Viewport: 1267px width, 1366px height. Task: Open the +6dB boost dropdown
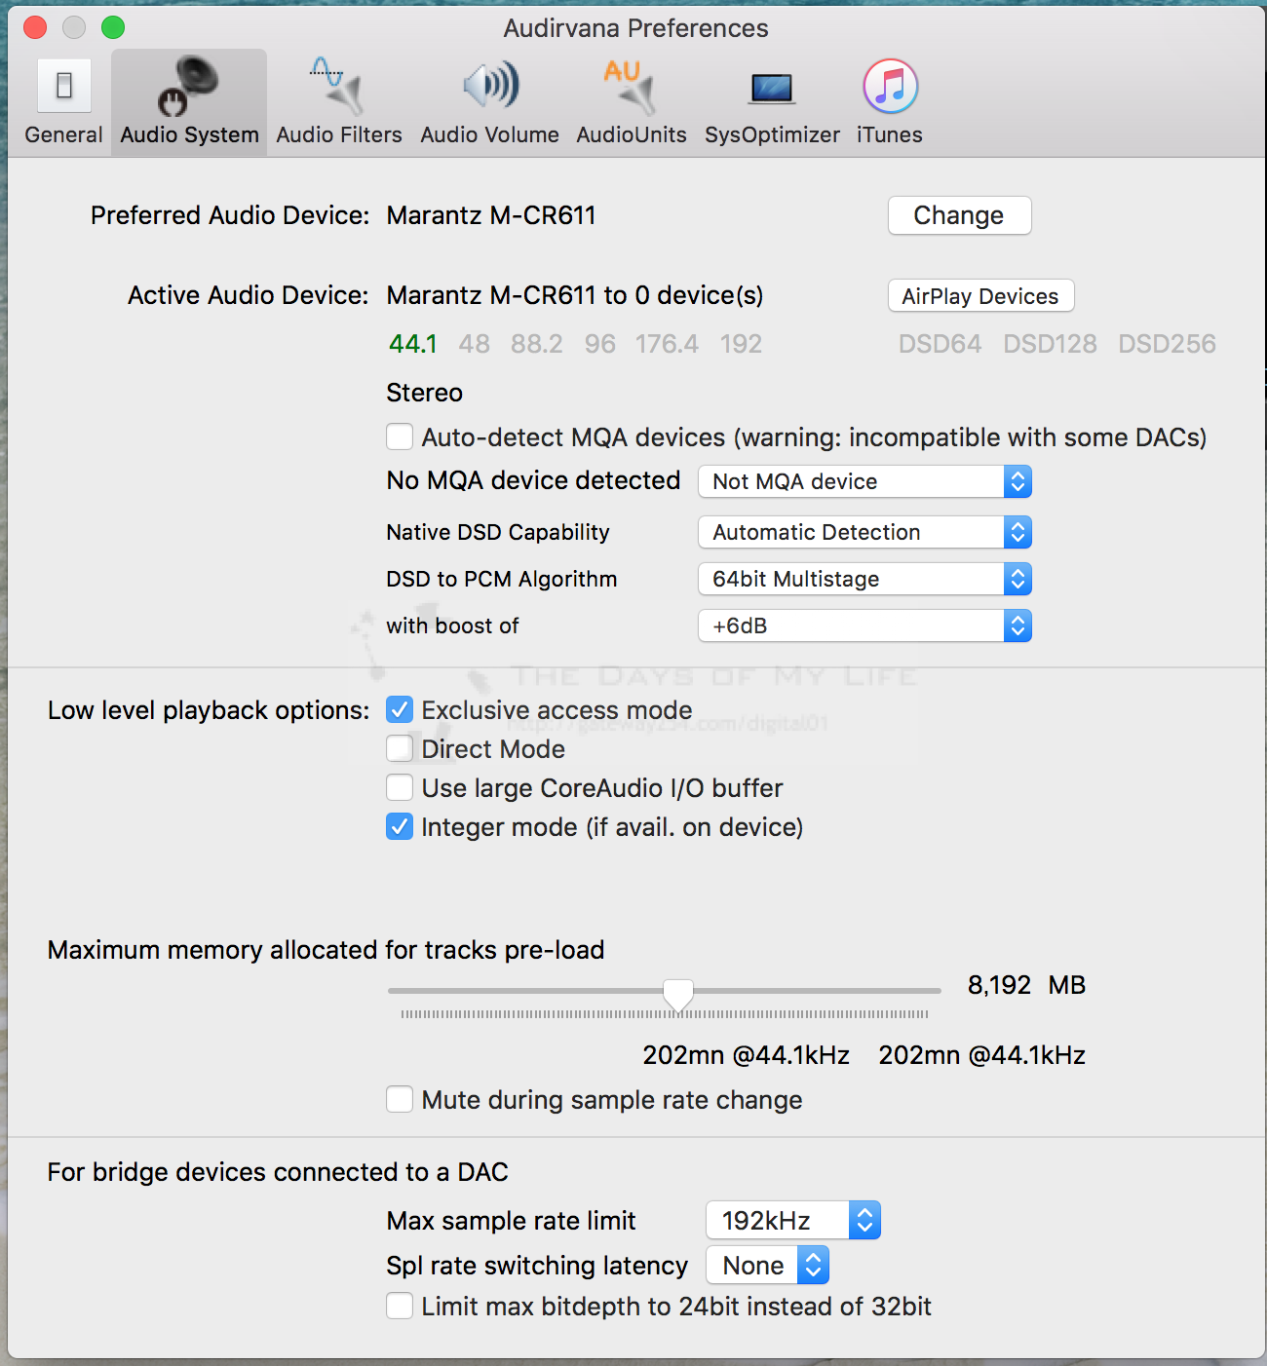864,626
